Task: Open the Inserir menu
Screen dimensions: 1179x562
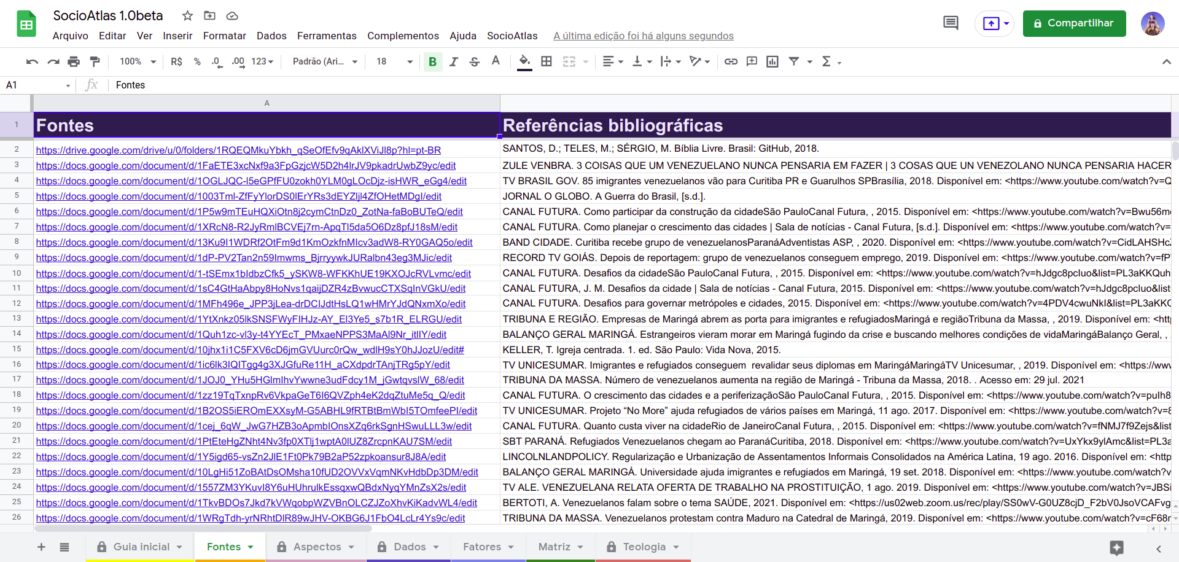Action: click(x=177, y=36)
